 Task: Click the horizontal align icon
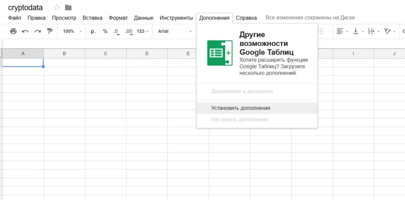340,31
